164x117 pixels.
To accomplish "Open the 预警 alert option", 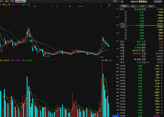I will (x=12, y=1).
